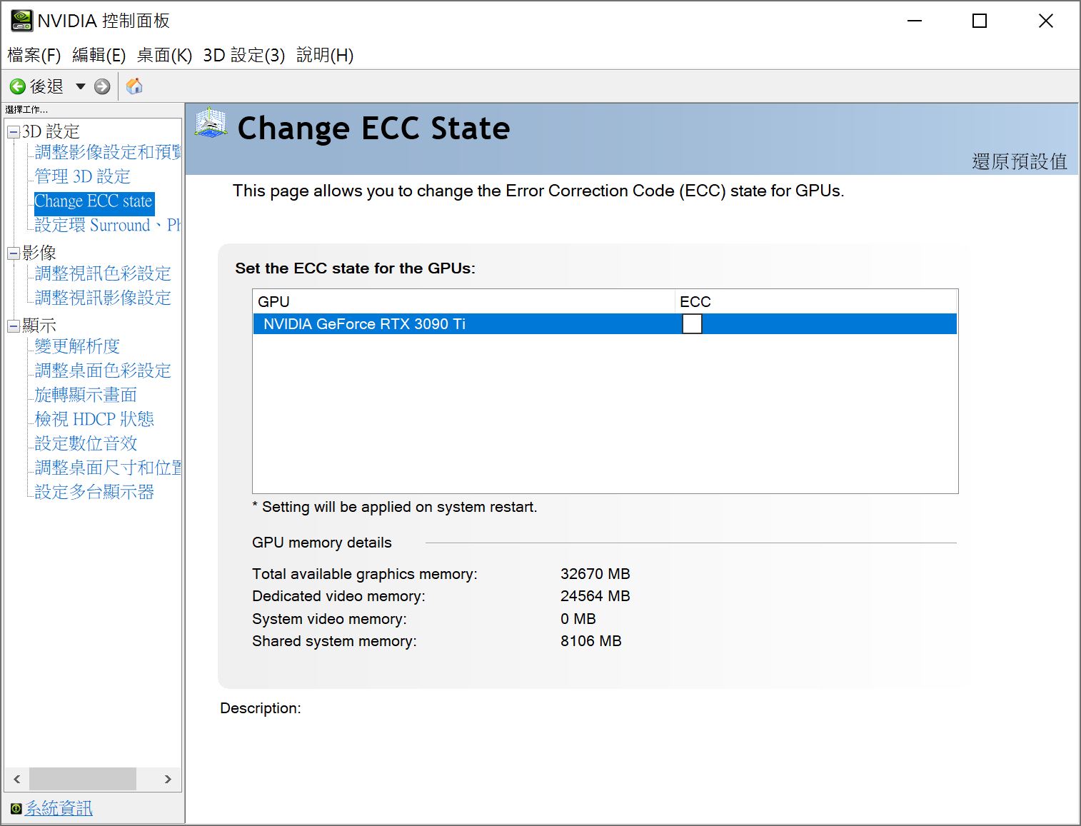Go to the Home page icon
This screenshot has width=1081, height=826.
(134, 86)
